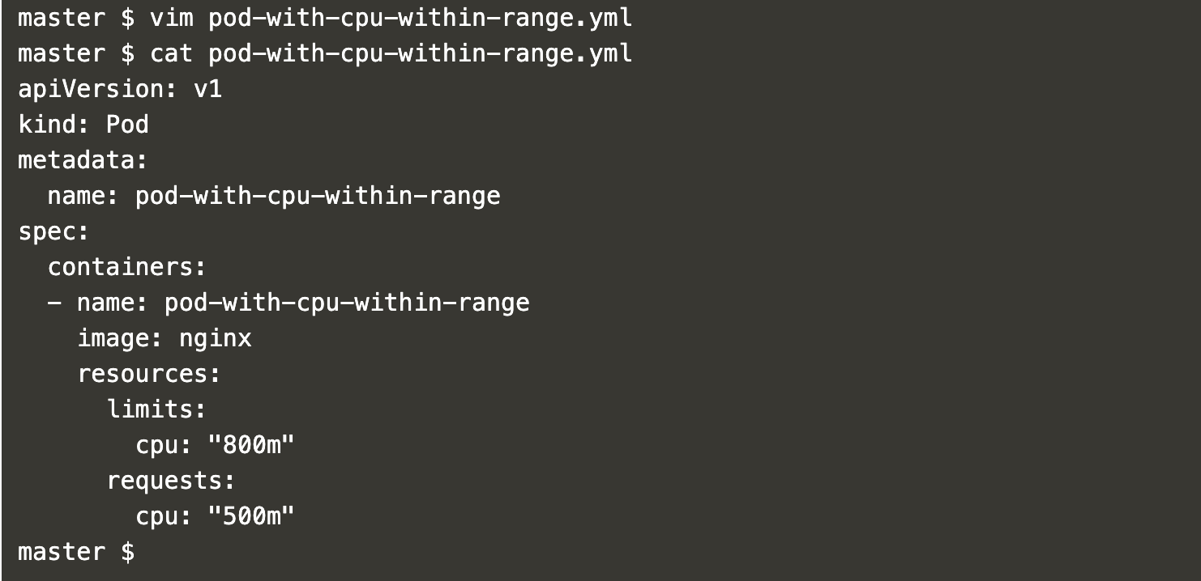
Task: Click the resources: line
Action: pos(150,374)
